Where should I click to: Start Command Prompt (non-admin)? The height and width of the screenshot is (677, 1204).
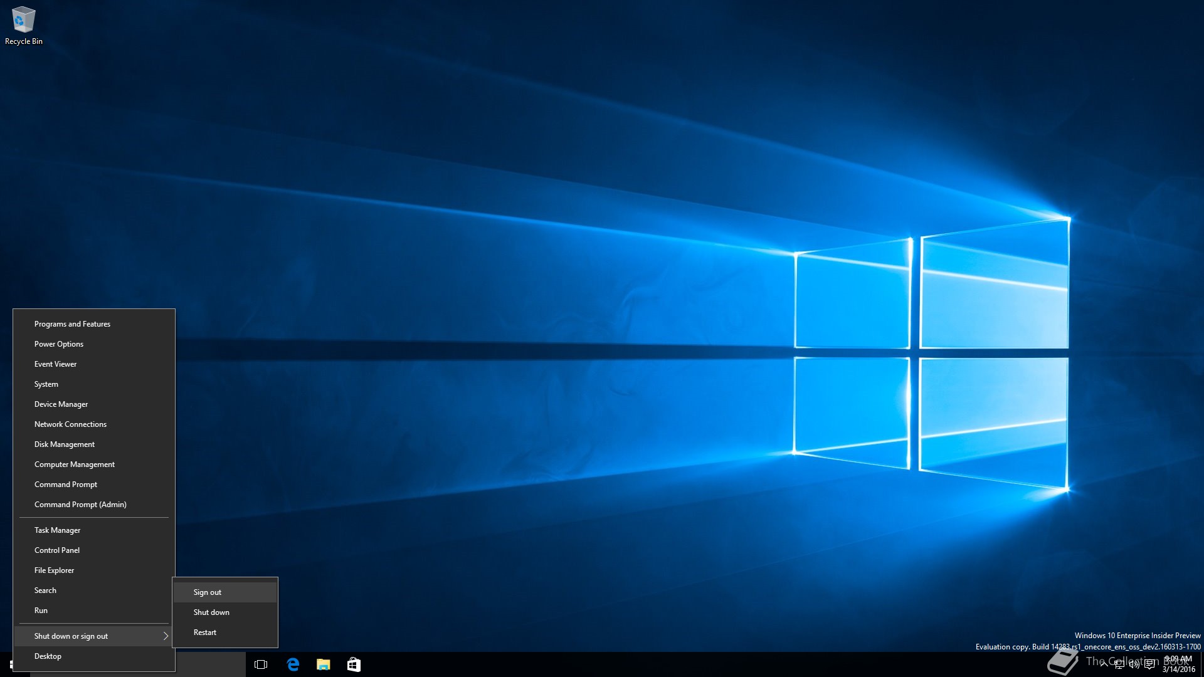click(x=94, y=485)
